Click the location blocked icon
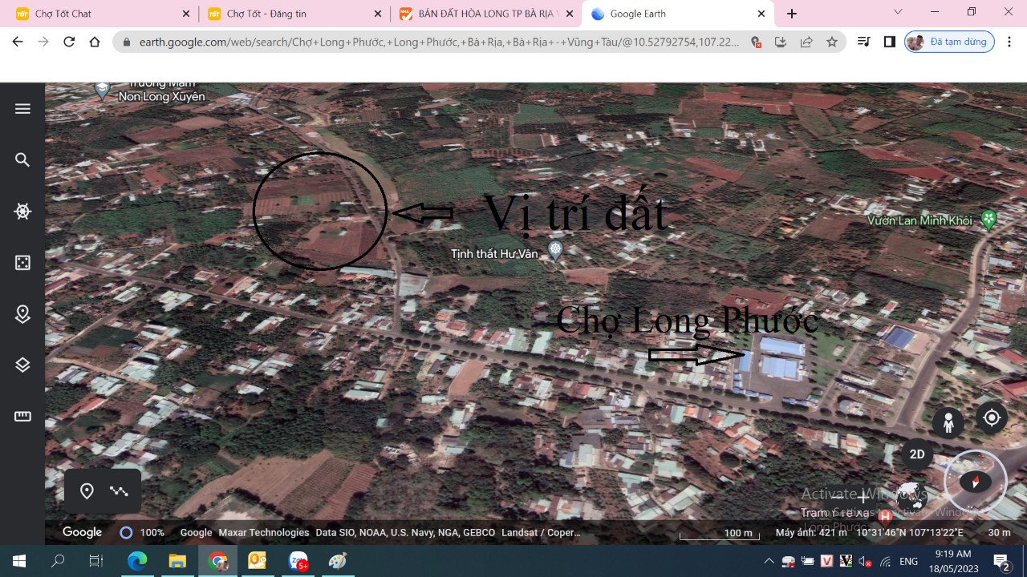This screenshot has height=577, width=1027. coord(755,42)
